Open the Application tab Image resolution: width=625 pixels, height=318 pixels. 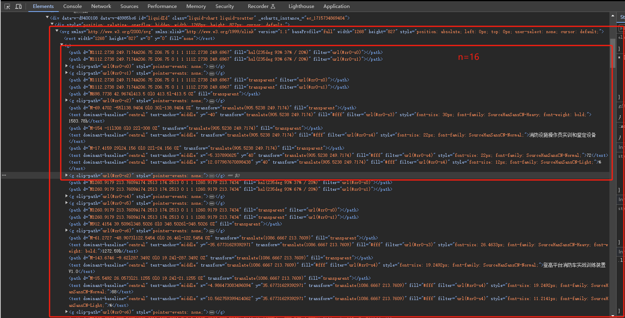(x=336, y=6)
